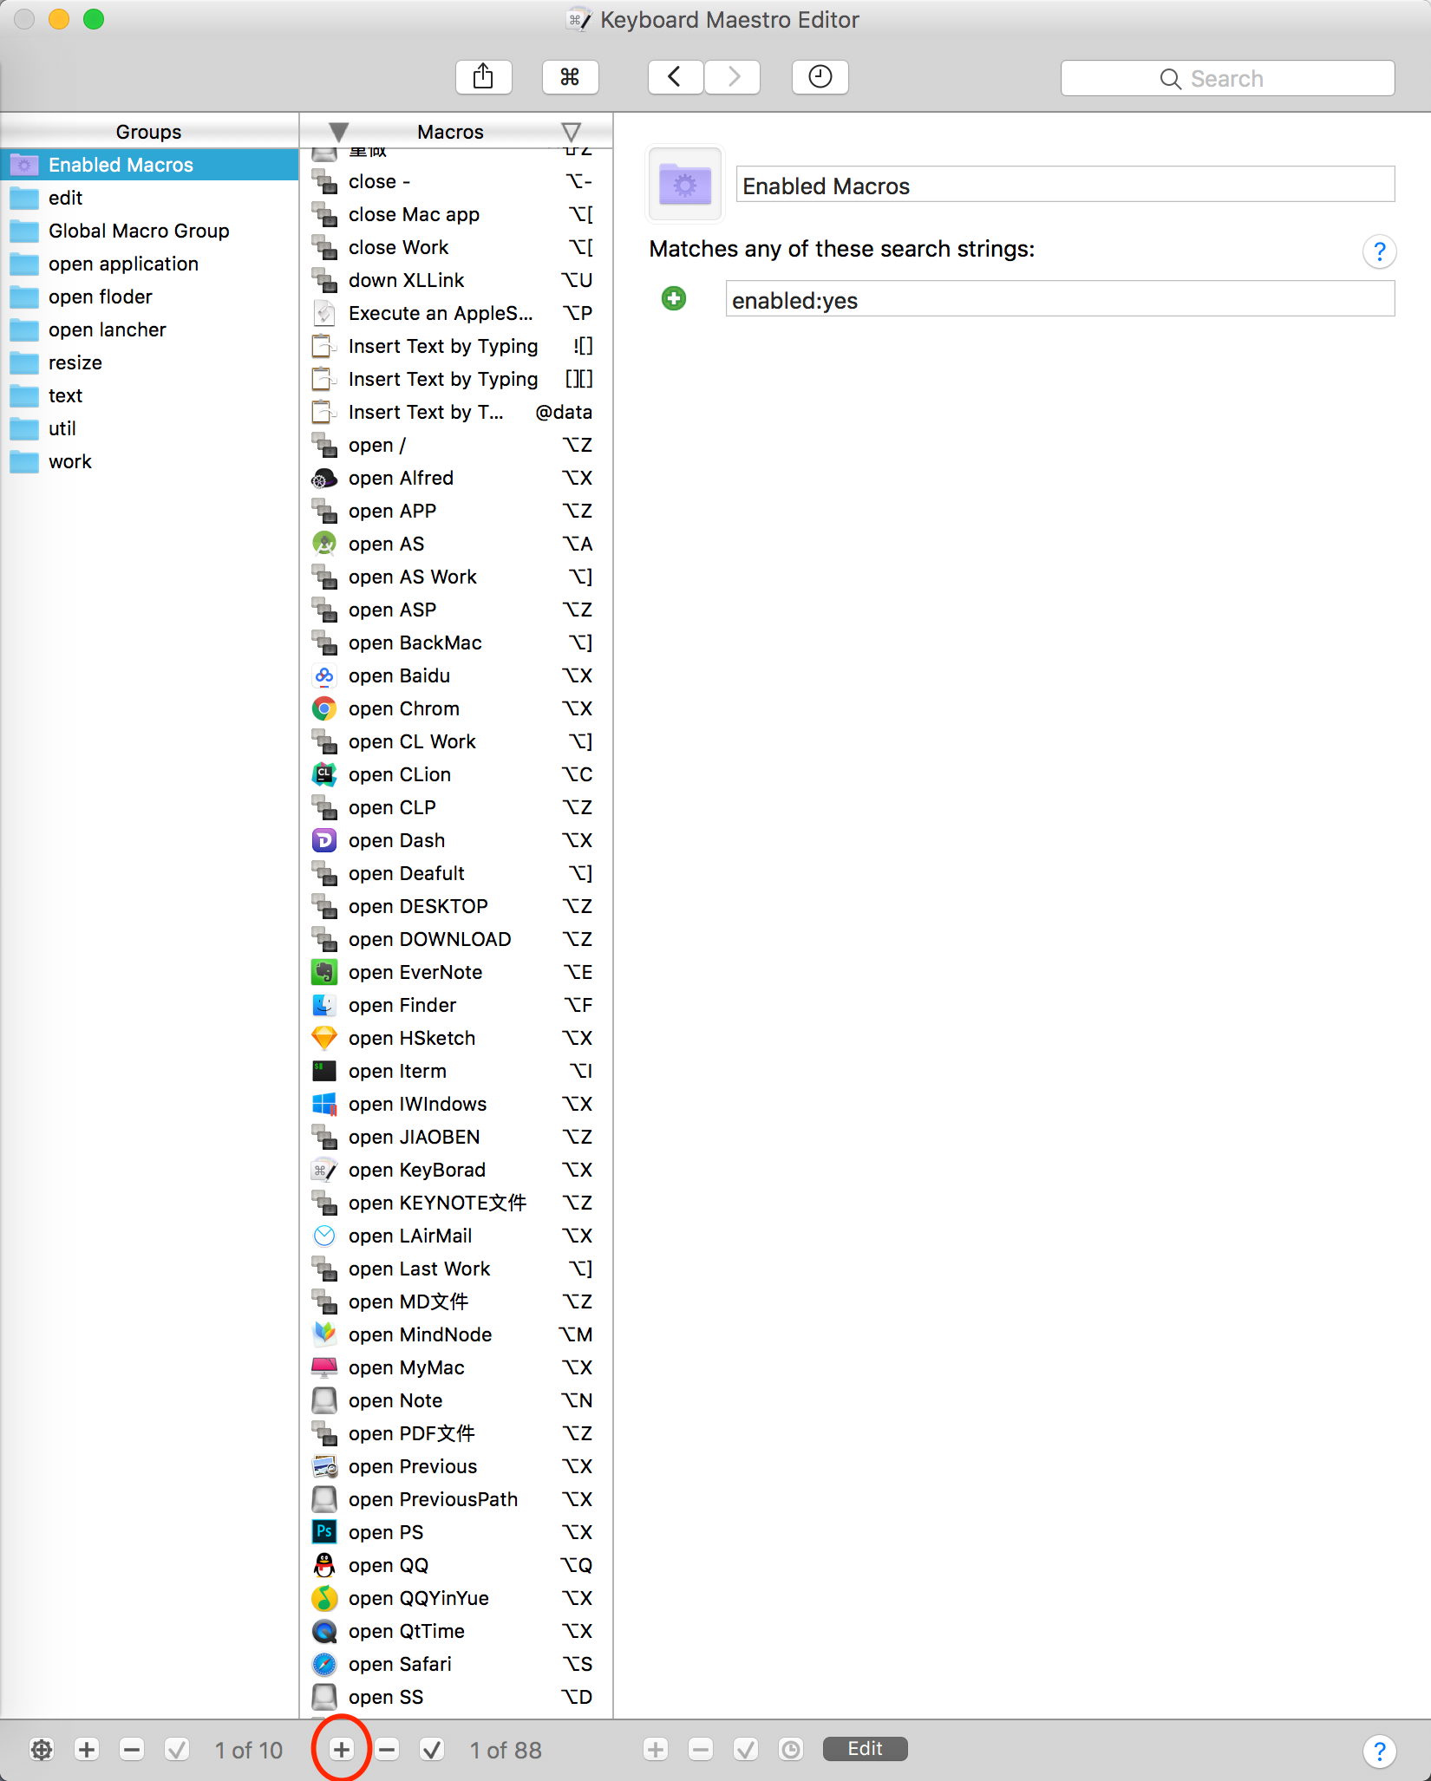The height and width of the screenshot is (1781, 1431).
Task: Select the open Safari macro
Action: (x=456, y=1664)
